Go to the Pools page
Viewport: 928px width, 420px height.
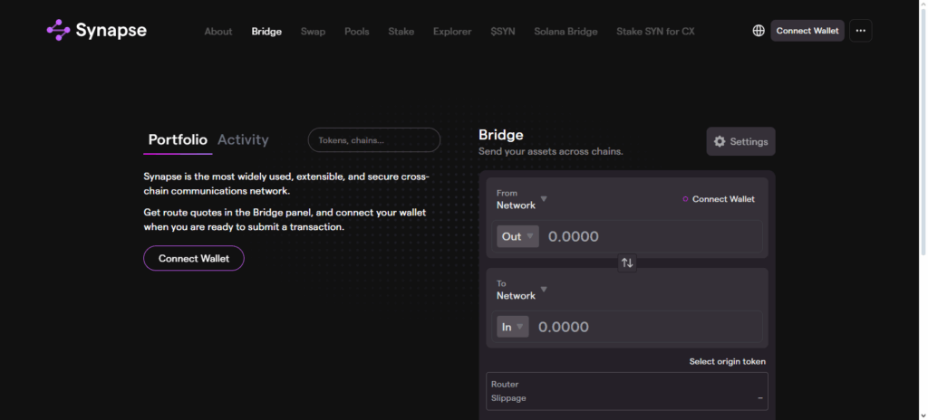click(356, 31)
